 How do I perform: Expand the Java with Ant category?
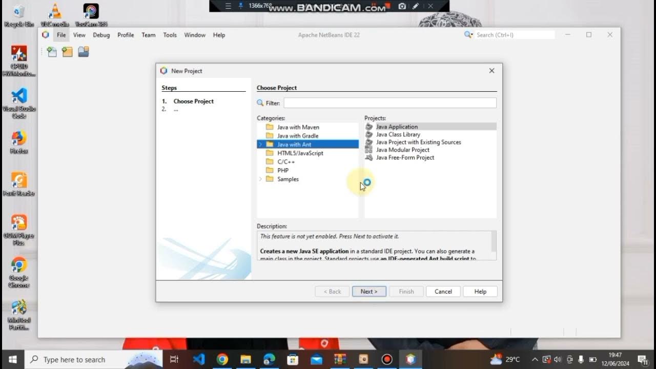(260, 145)
